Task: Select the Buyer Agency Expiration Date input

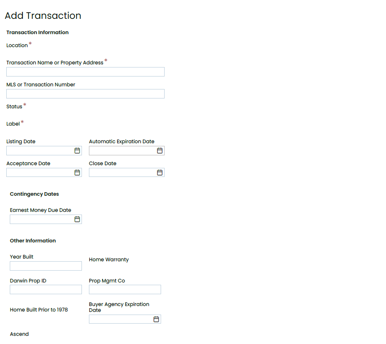Action: click(121, 319)
